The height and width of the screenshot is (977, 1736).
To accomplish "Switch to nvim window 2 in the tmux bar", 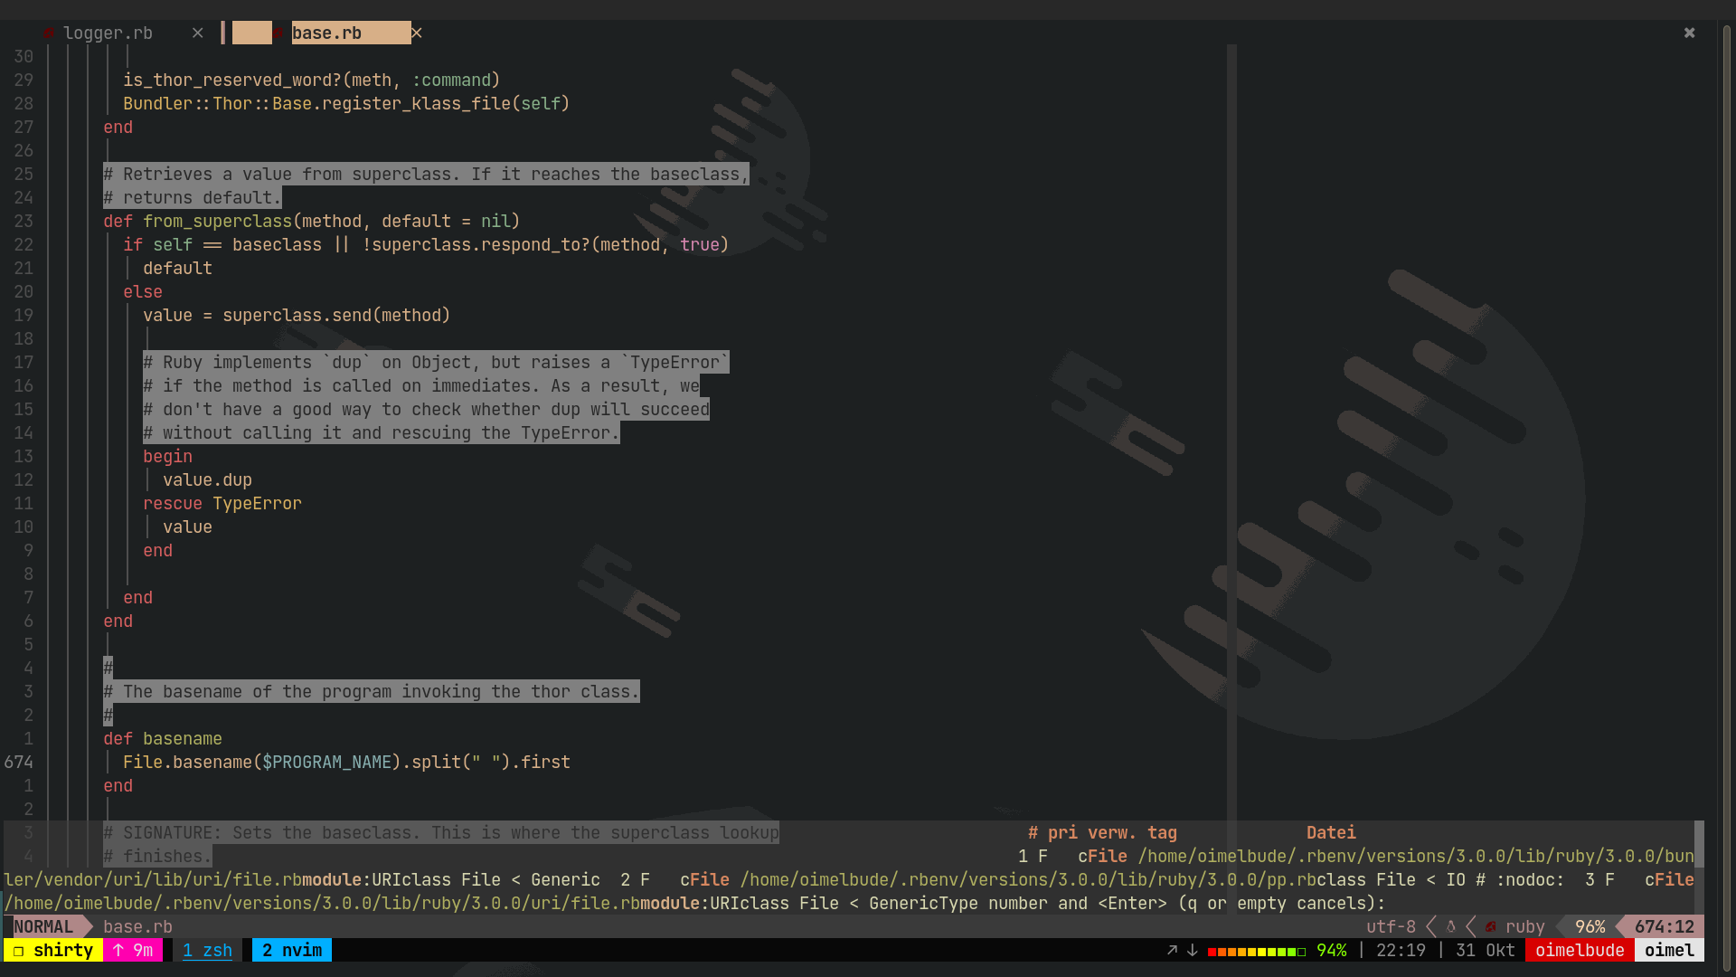I will [x=291, y=951].
